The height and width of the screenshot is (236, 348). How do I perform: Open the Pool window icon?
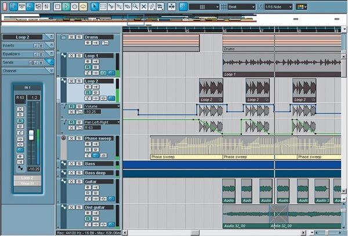pyautogui.click(x=38, y=6)
